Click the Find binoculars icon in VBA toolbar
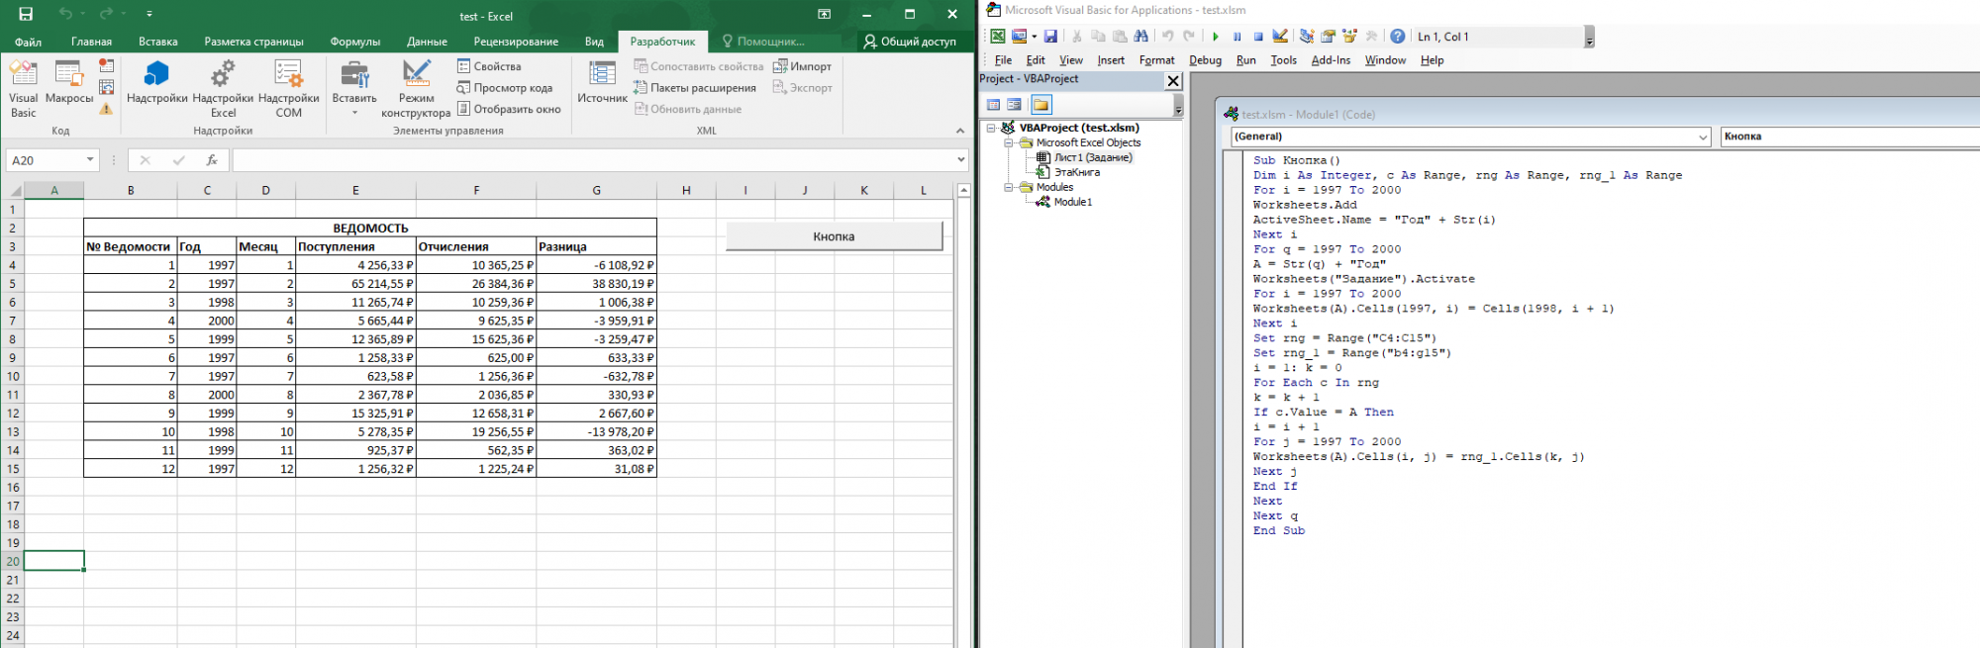1980x648 pixels. (x=1141, y=37)
